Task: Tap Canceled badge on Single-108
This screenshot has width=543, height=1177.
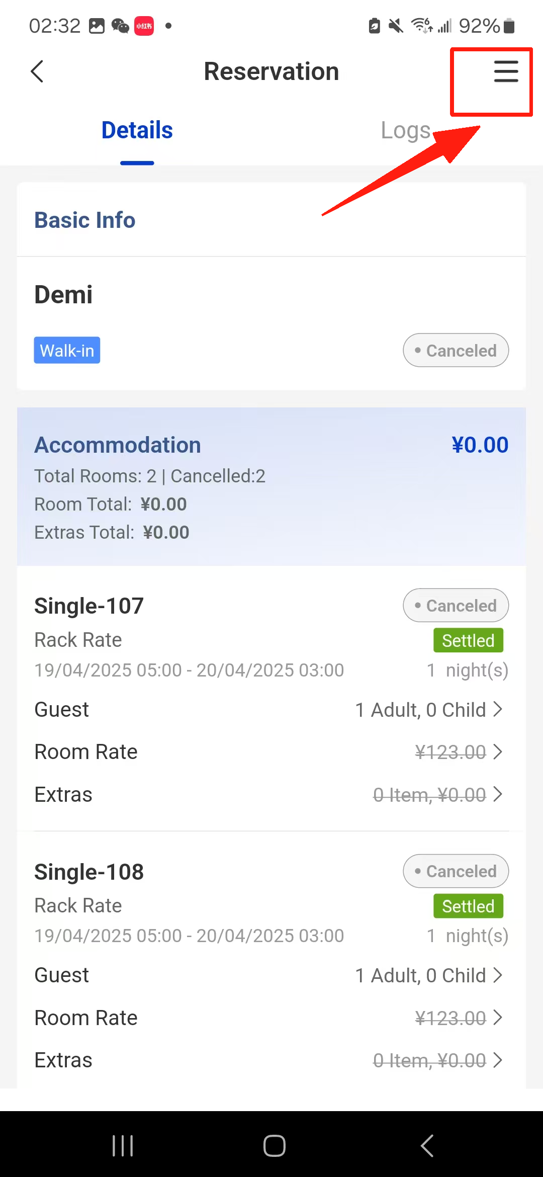Action: coord(456,871)
